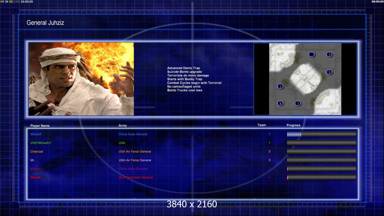The height and width of the screenshot is (216, 384).
Task: Click start position marker 6 on minimap
Action: click(x=280, y=103)
